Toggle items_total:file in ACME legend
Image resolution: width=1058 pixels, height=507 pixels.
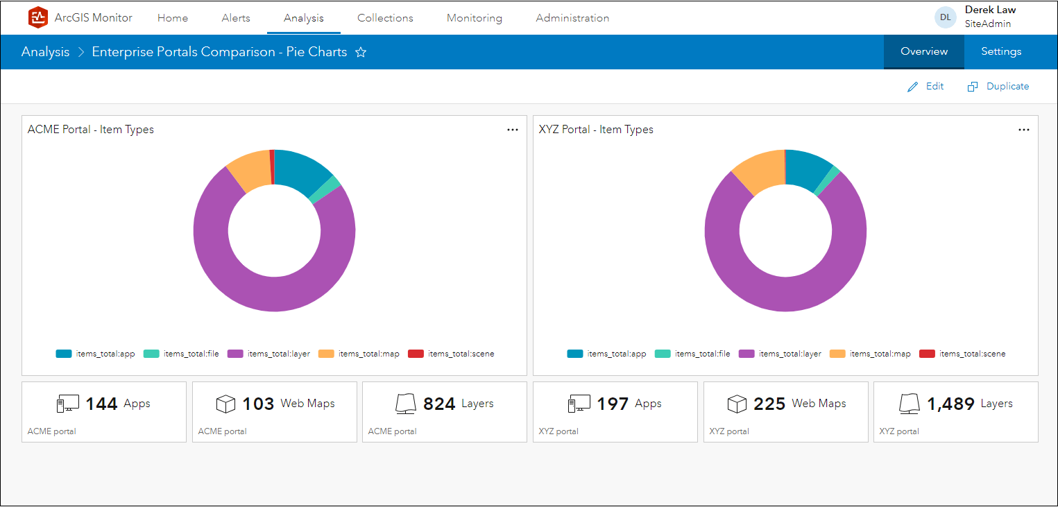(x=181, y=354)
